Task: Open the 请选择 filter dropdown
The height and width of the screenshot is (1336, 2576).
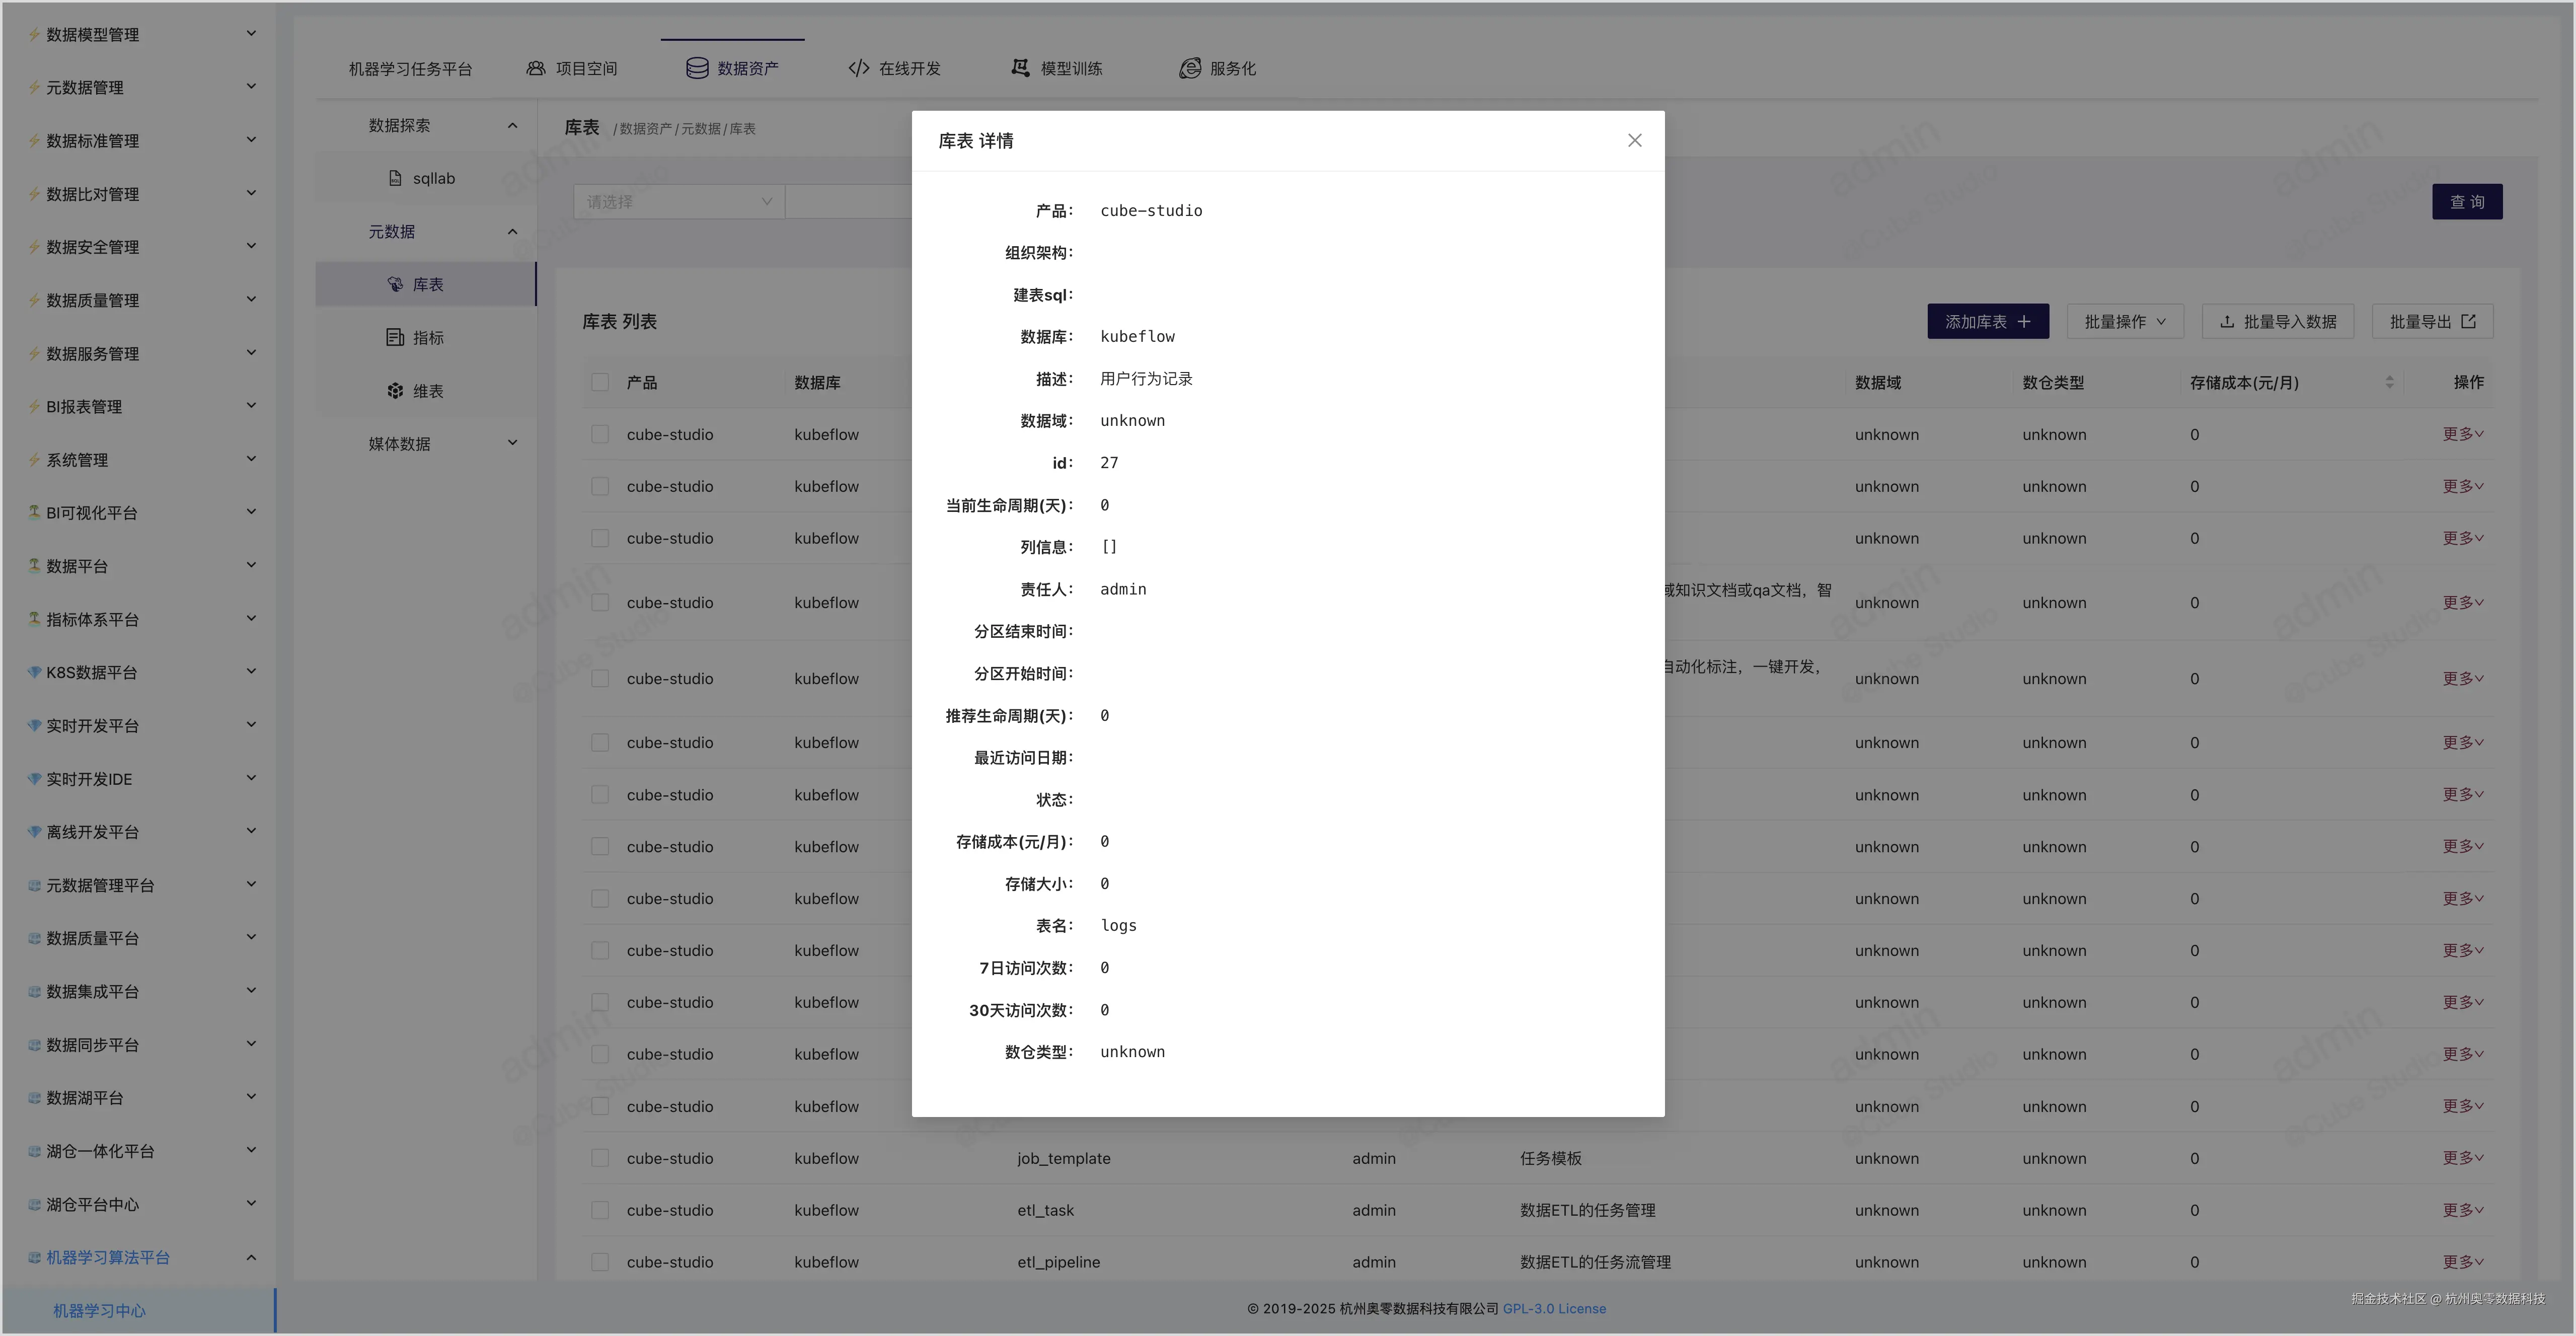Action: click(679, 202)
